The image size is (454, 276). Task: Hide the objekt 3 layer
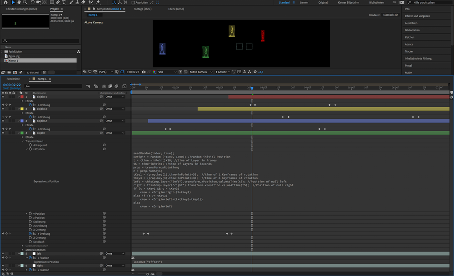click(x=3, y=109)
